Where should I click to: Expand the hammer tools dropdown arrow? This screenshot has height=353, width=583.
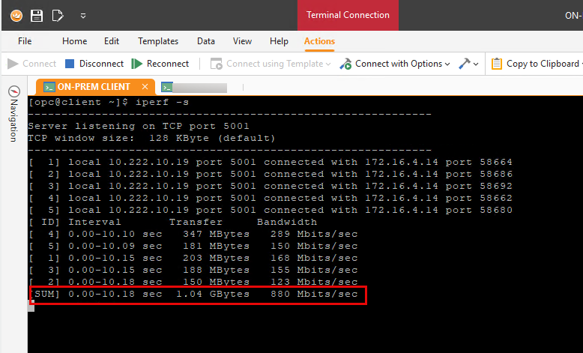476,64
